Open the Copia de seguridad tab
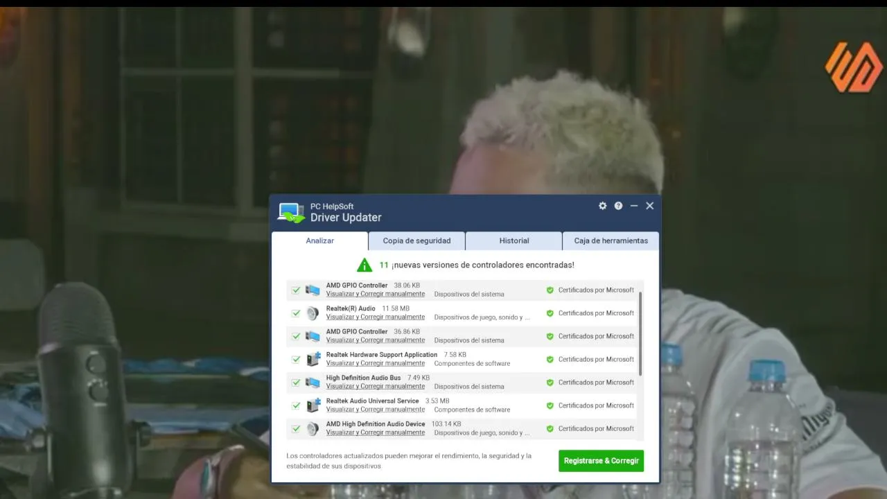 click(x=417, y=240)
